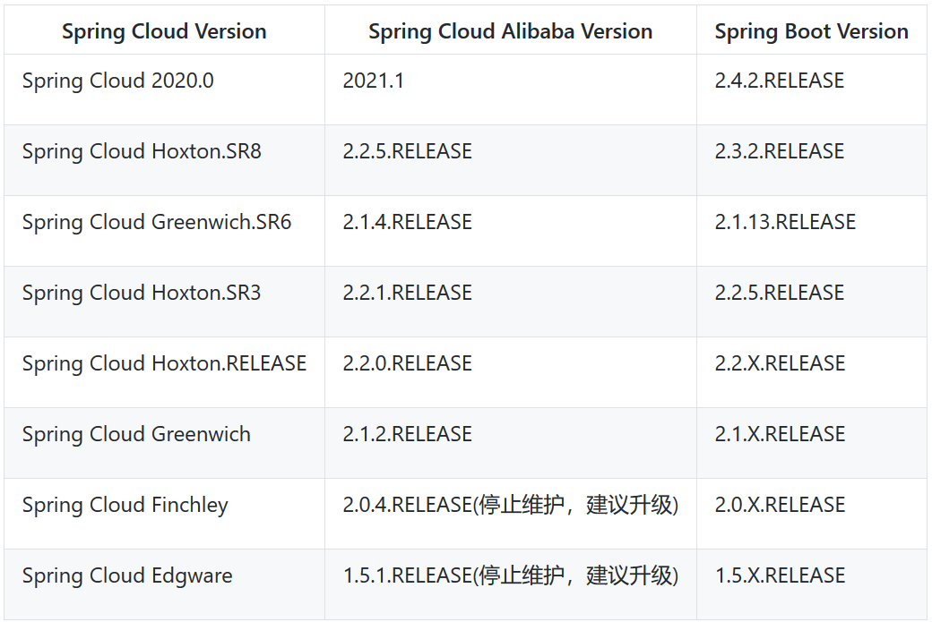Select the plain Spring Cloud Greenwich cell
The image size is (932, 622).
[164, 443]
